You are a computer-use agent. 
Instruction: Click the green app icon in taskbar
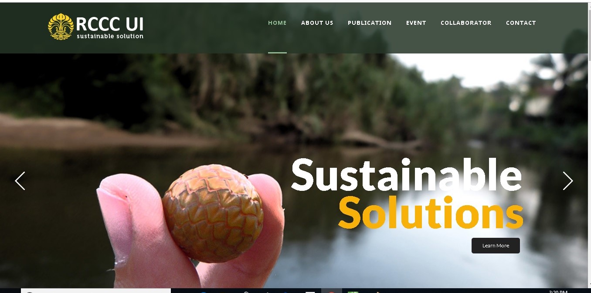pyautogui.click(x=353, y=291)
